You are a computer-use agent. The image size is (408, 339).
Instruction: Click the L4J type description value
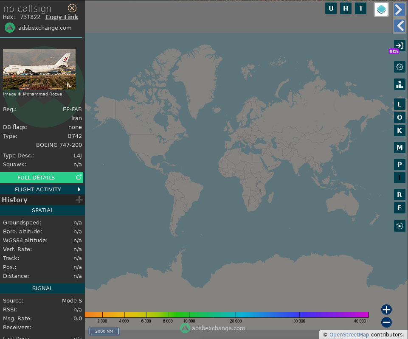pos(78,156)
